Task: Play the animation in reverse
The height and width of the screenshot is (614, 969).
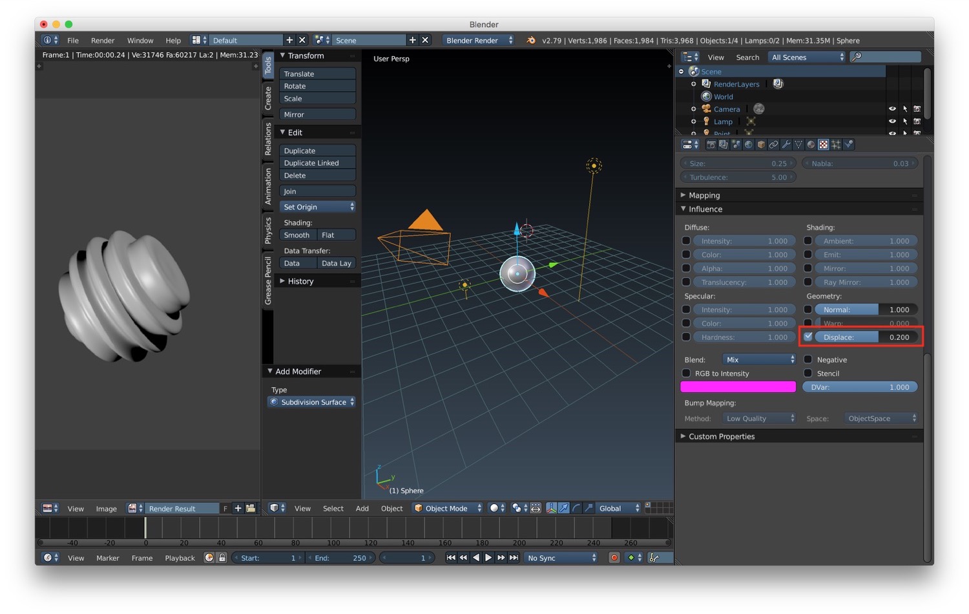Action: coord(476,558)
